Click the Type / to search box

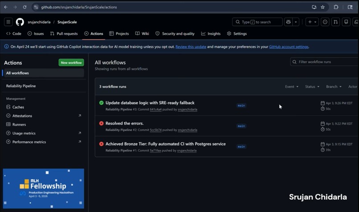coord(257,22)
